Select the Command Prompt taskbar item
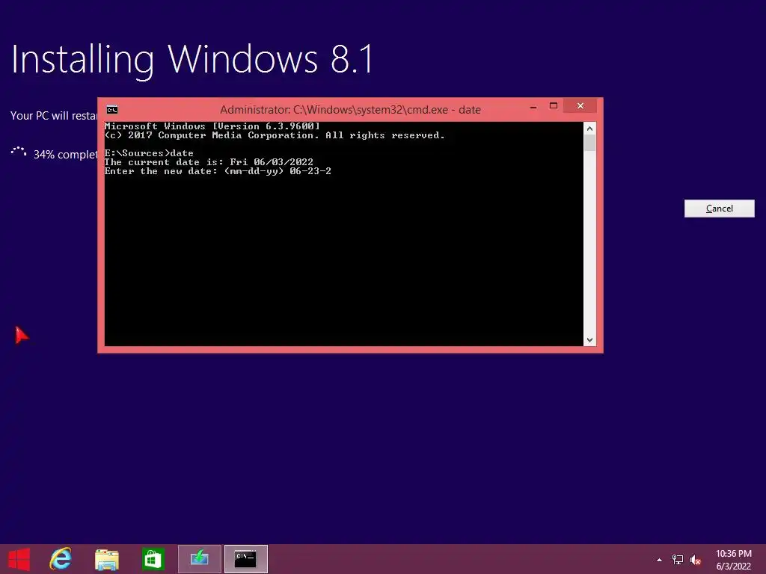This screenshot has height=574, width=766. [x=245, y=559]
